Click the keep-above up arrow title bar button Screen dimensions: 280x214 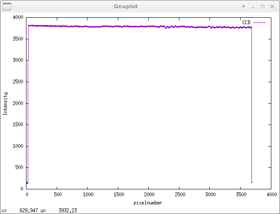(x=244, y=6)
